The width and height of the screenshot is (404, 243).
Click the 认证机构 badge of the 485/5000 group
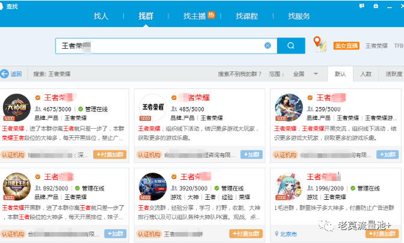click(149, 155)
